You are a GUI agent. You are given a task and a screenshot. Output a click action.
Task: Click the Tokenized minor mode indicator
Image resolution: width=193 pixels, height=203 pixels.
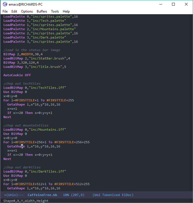pyautogui.click(x=111, y=195)
